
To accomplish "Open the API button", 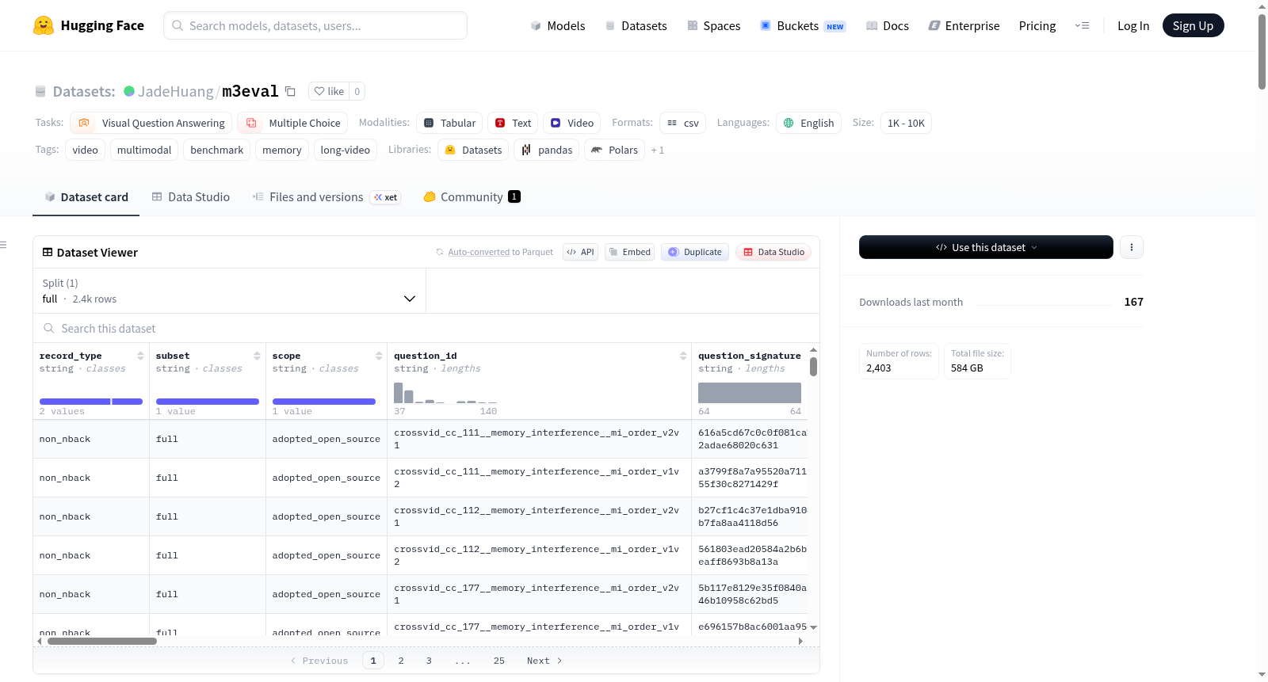I will coord(580,252).
